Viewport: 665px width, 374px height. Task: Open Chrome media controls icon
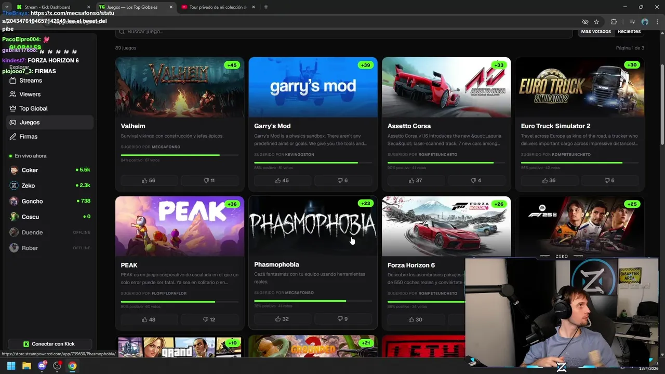(632, 22)
